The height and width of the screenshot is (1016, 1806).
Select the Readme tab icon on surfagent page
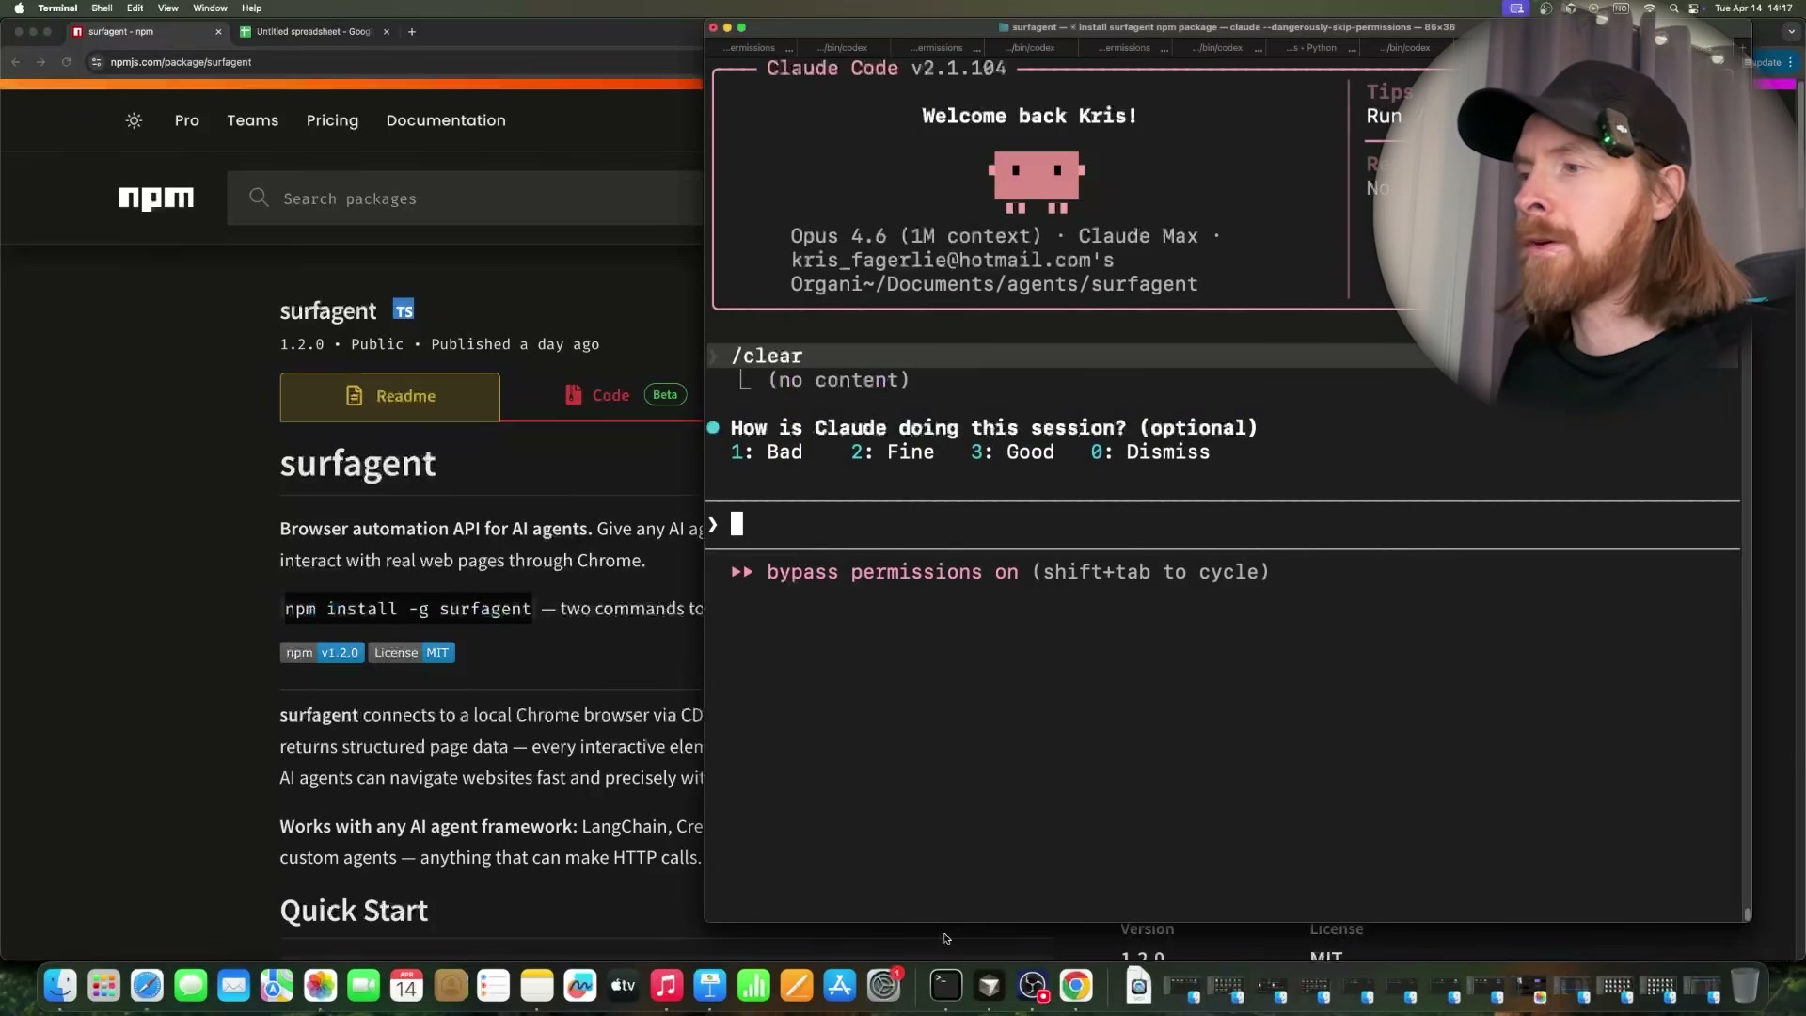point(356,396)
